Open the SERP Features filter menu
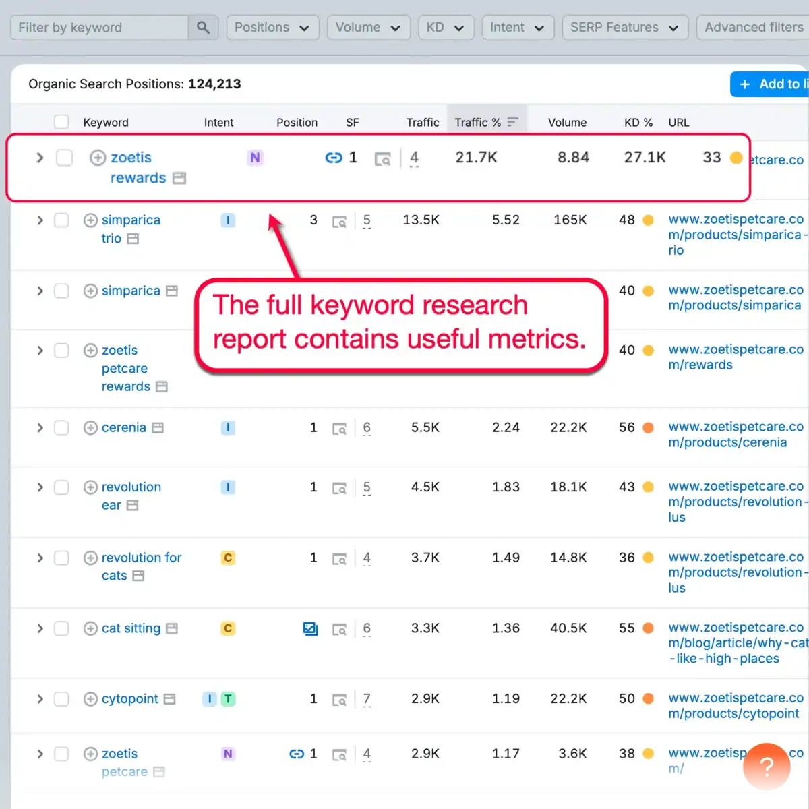 click(624, 27)
